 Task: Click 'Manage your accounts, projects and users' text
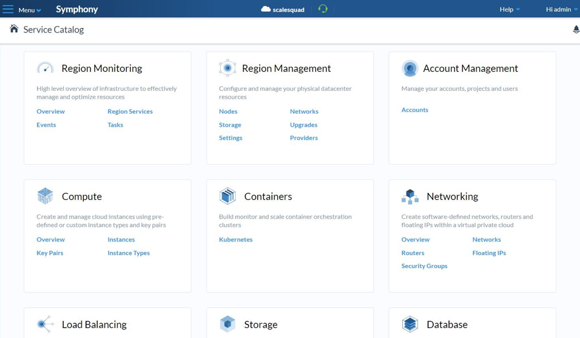point(460,88)
